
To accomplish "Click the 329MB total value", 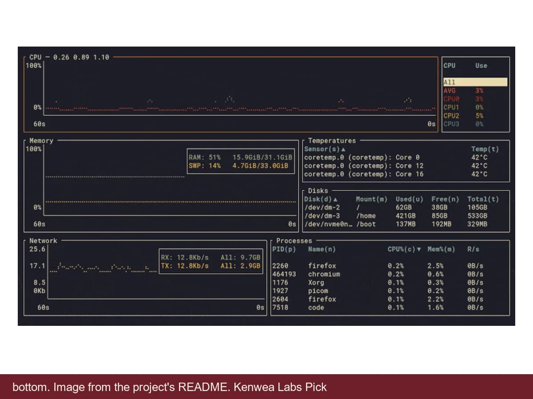I will tap(477, 224).
